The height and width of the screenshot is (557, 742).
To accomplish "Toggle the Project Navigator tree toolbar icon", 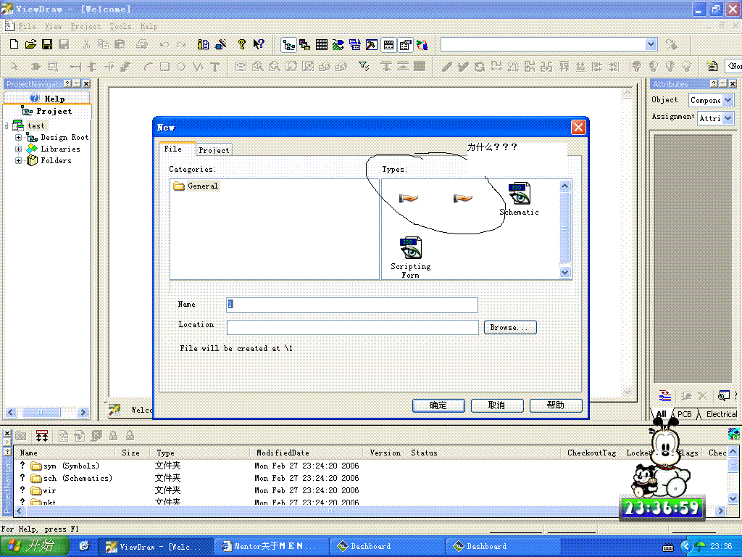I will (x=288, y=45).
